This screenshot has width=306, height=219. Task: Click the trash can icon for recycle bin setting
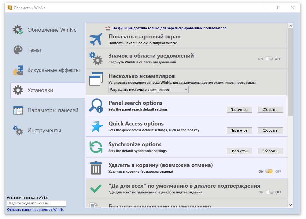point(96,168)
